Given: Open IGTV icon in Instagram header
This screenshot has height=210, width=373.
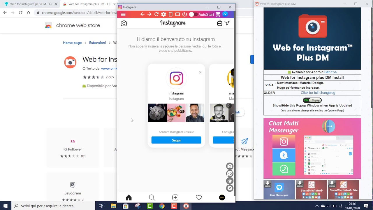Looking at the screenshot, I should click(220, 23).
